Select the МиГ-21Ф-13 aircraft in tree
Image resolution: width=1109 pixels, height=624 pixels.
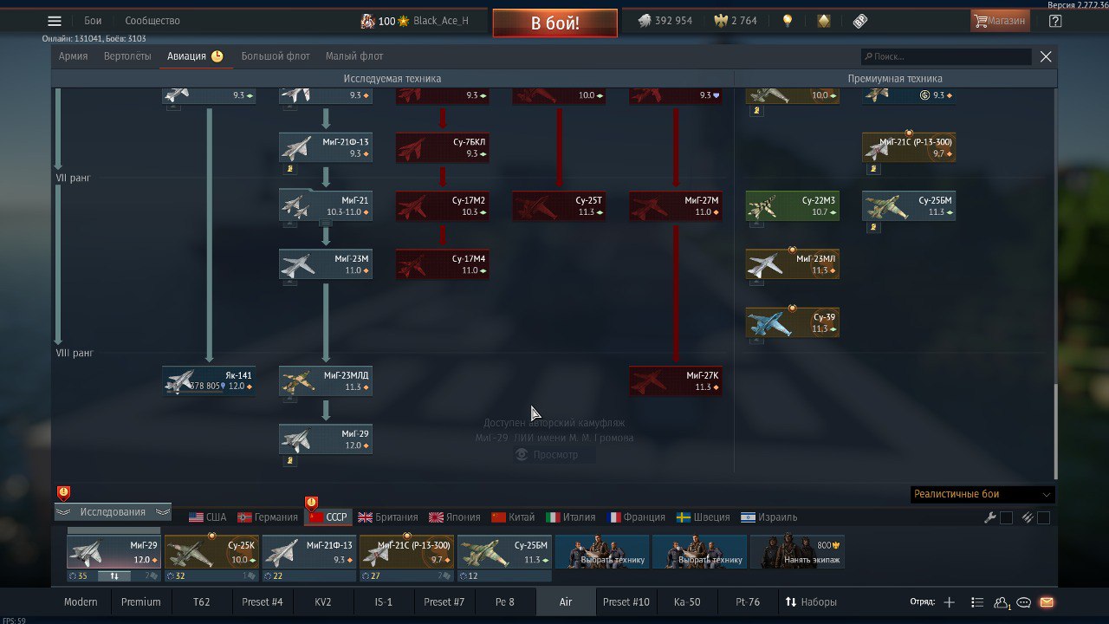(326, 147)
